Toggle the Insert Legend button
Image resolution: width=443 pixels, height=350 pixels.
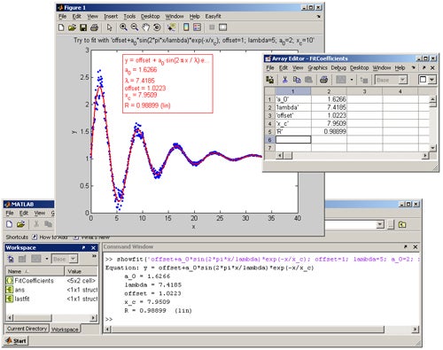(197, 27)
